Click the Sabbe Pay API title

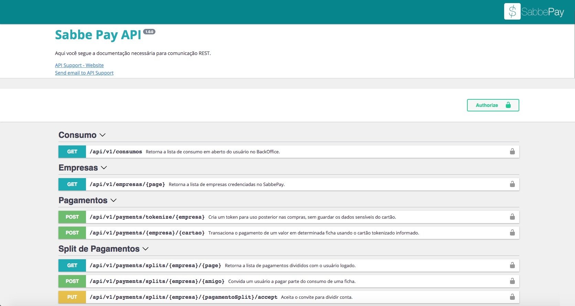pos(98,35)
